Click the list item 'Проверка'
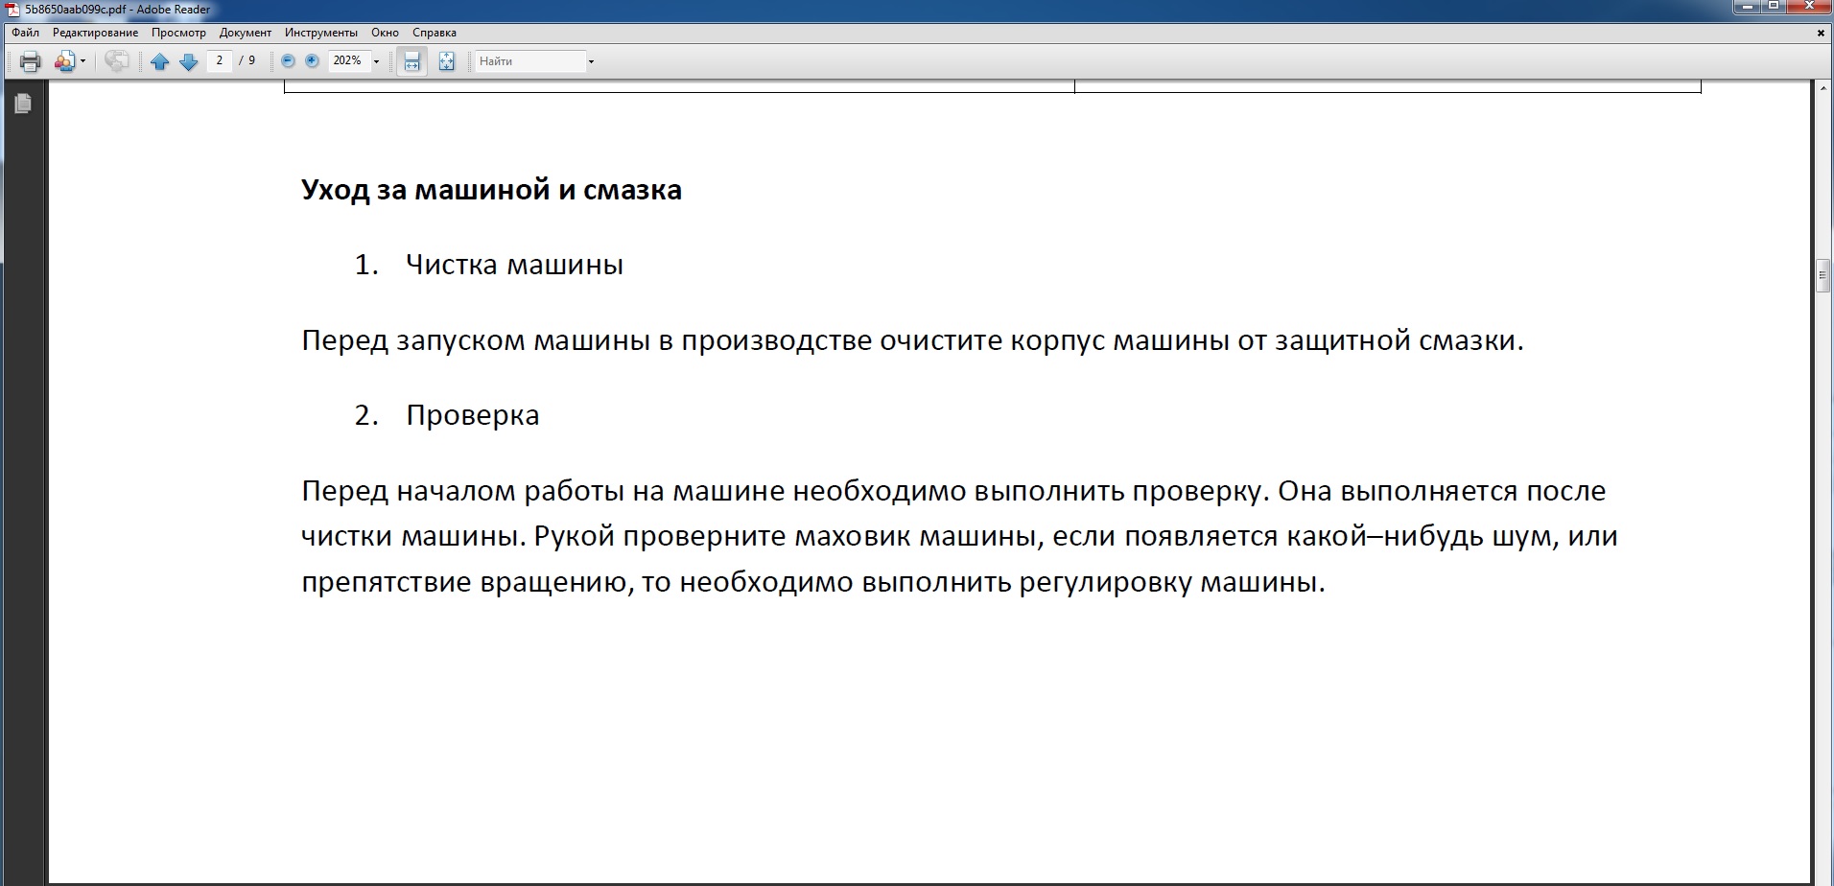Image resolution: width=1834 pixels, height=886 pixels. 472,415
